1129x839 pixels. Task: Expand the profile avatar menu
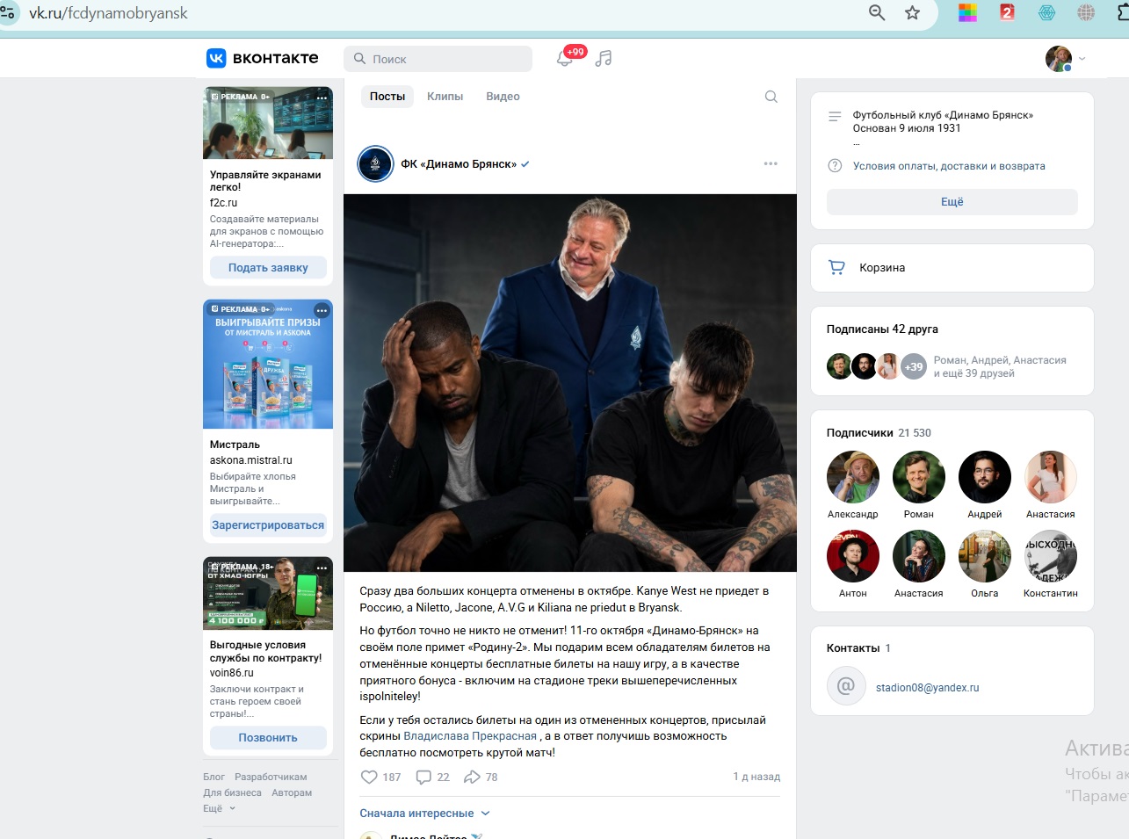click(x=1066, y=59)
